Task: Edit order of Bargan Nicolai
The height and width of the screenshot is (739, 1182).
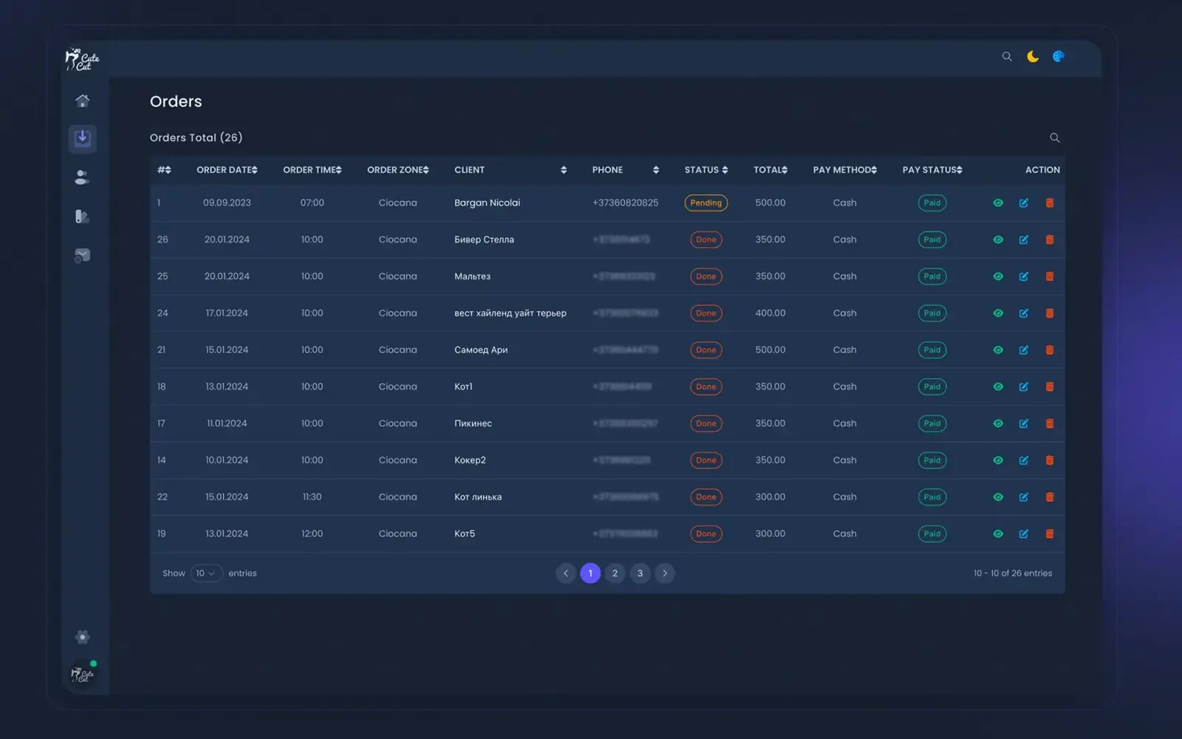Action: click(x=1024, y=202)
